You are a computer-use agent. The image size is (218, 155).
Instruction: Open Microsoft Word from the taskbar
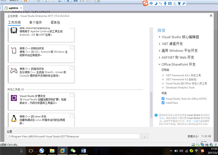pyautogui.click(x=83, y=151)
